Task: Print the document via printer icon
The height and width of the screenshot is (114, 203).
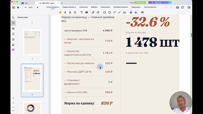Action: point(177,8)
